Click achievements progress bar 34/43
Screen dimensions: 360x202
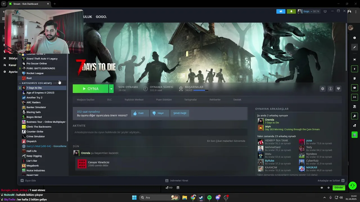201,90
